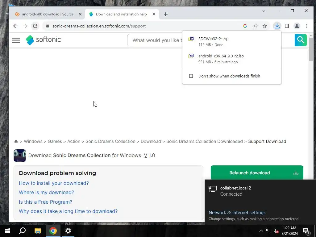This screenshot has height=237, width=316.
Task: Click the Windows breadcrumb link
Action: pyautogui.click(x=33, y=141)
